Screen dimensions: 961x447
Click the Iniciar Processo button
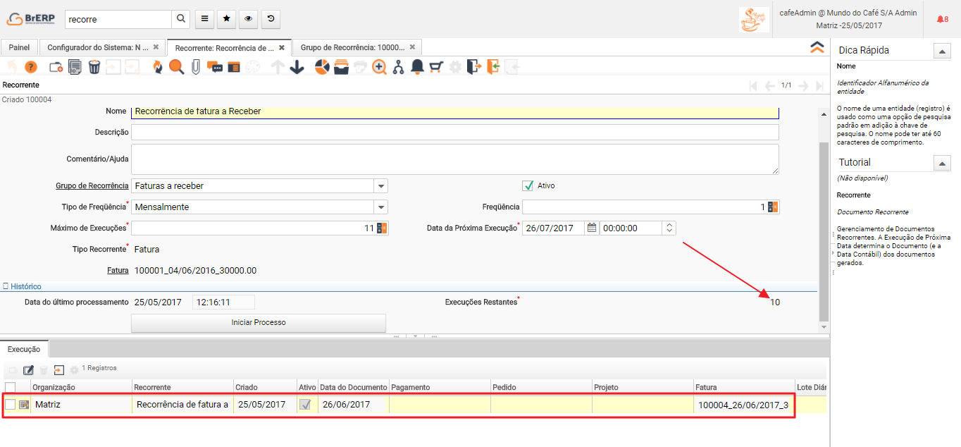pos(259,322)
